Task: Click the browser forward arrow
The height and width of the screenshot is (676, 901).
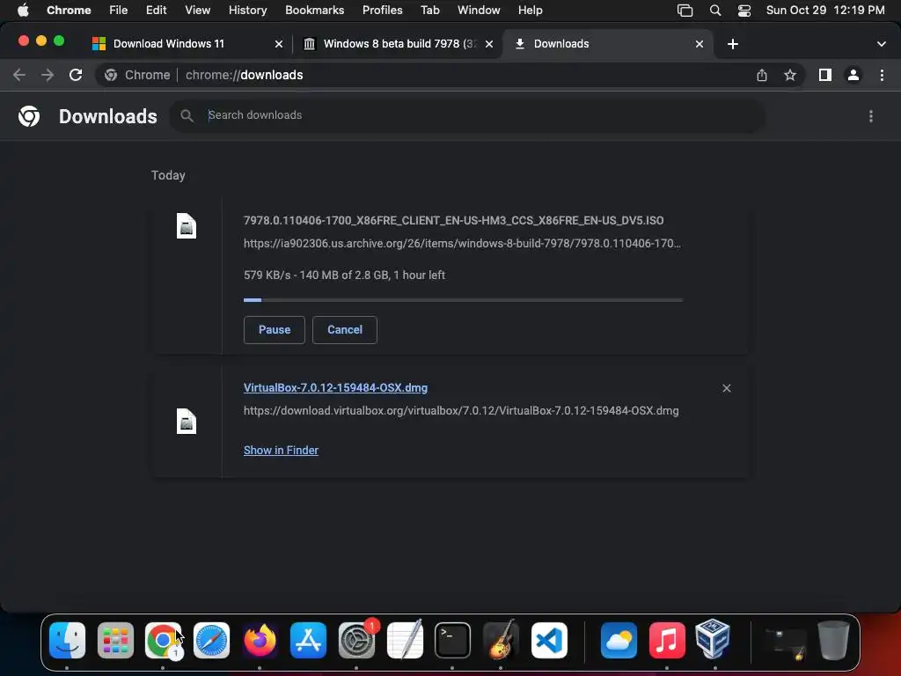Action: (x=48, y=75)
